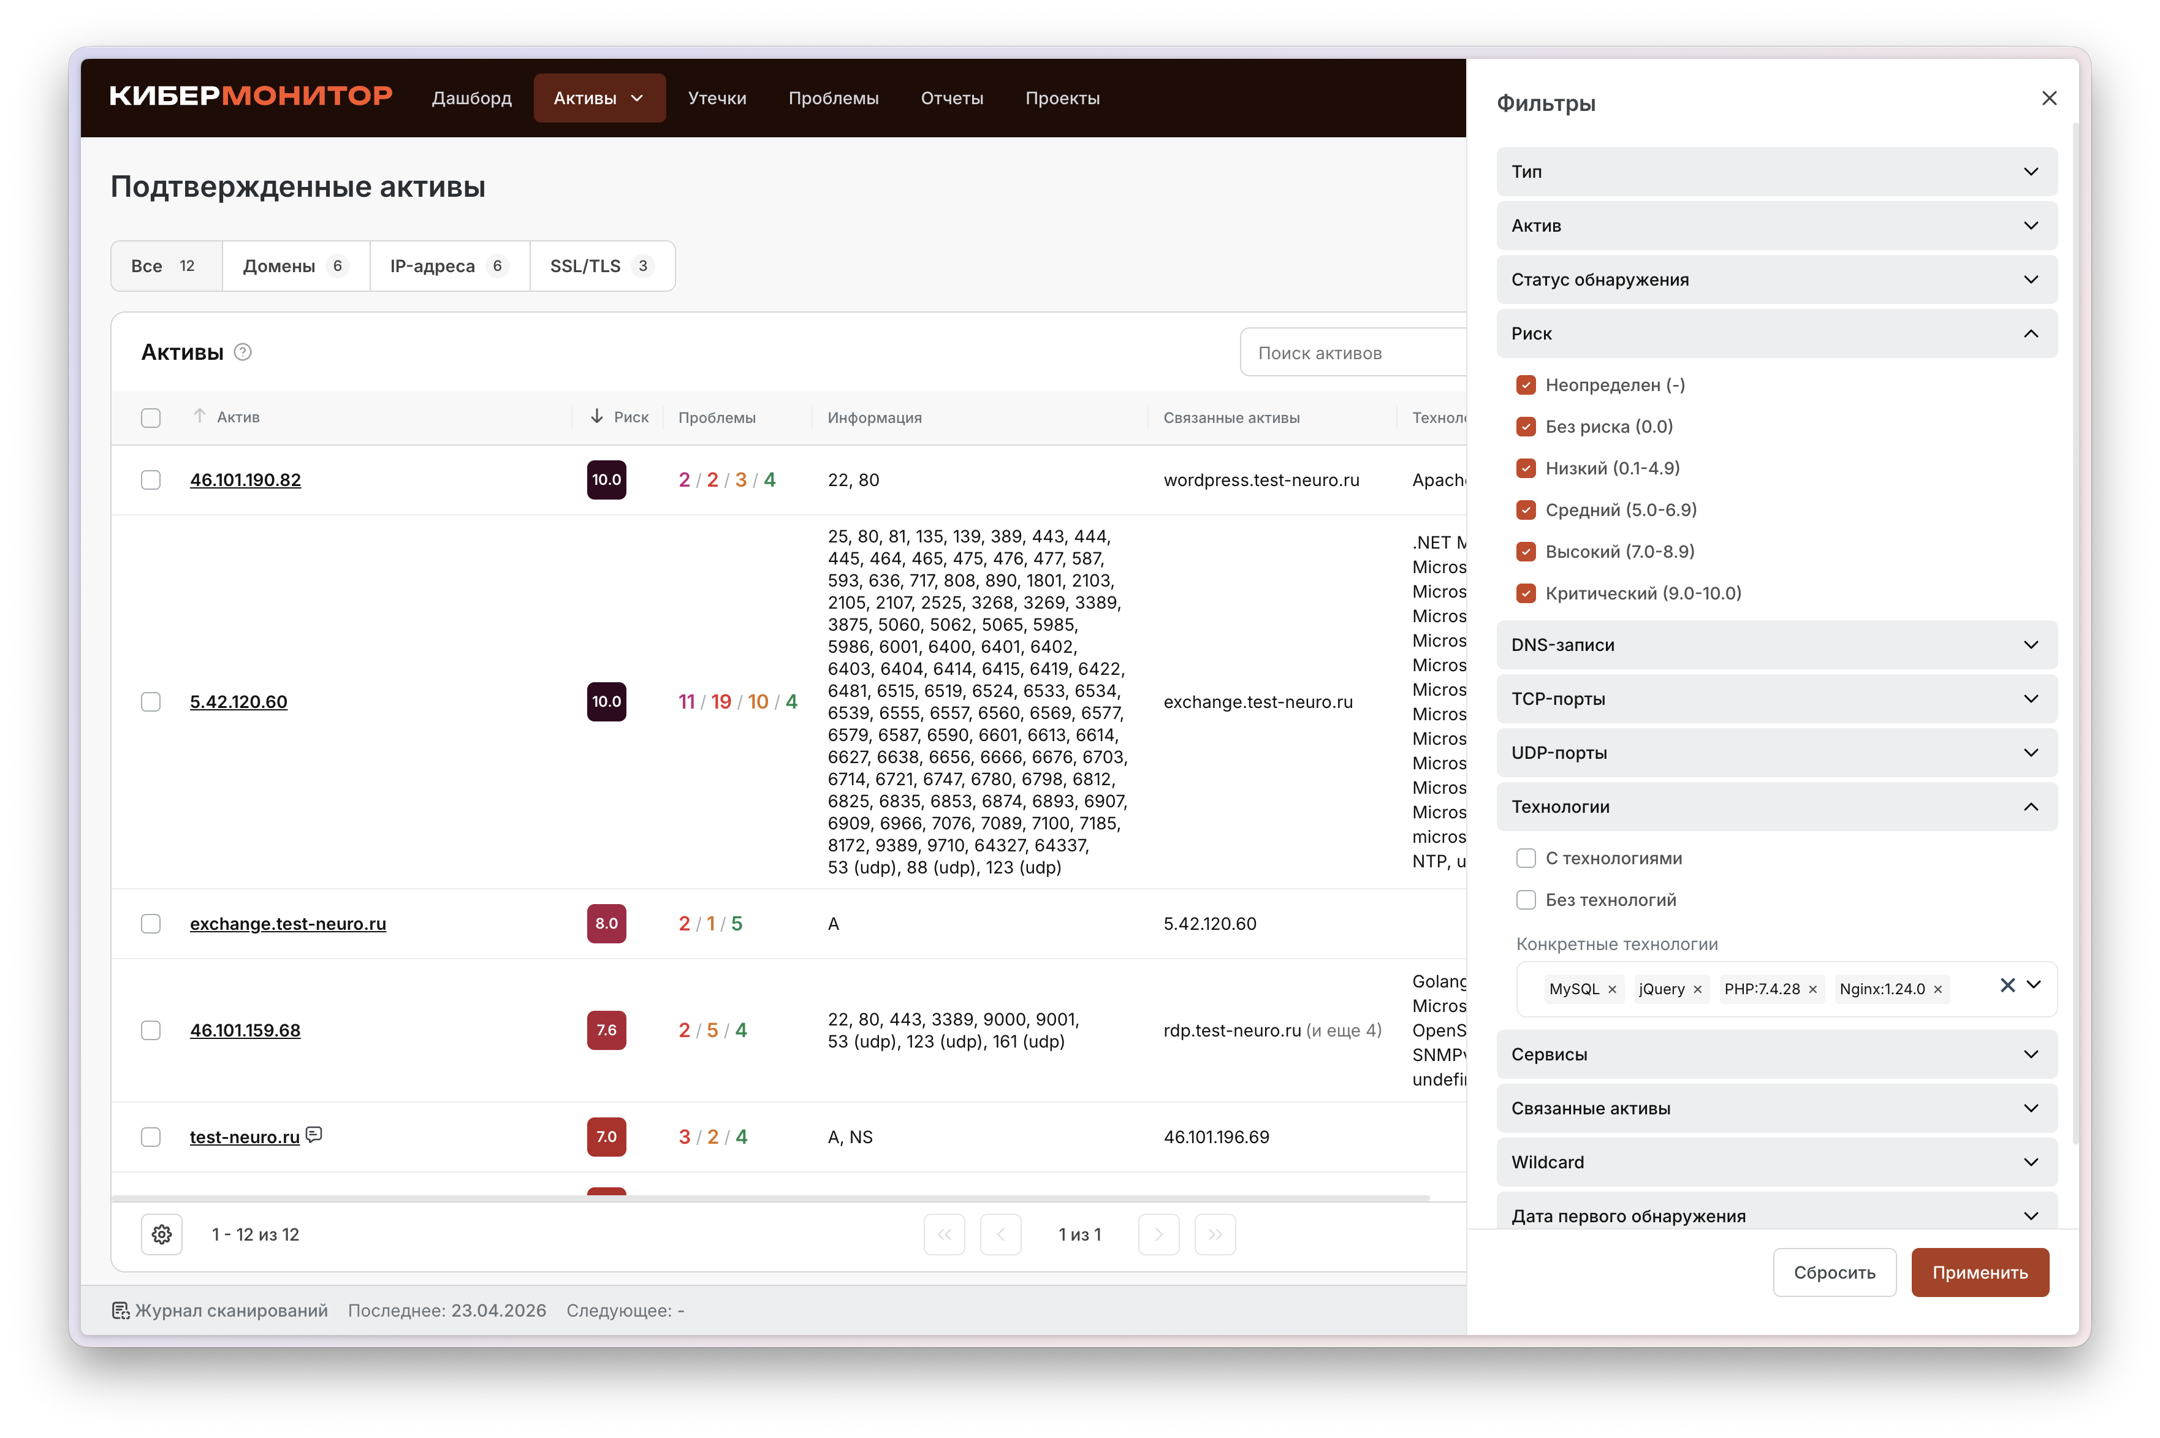Click the help icon next to Активы heading
The image size is (2160, 1438).
243,352
